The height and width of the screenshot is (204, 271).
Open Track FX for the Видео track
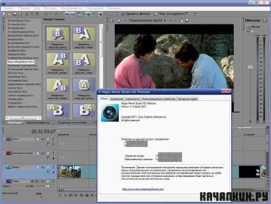coord(42,167)
